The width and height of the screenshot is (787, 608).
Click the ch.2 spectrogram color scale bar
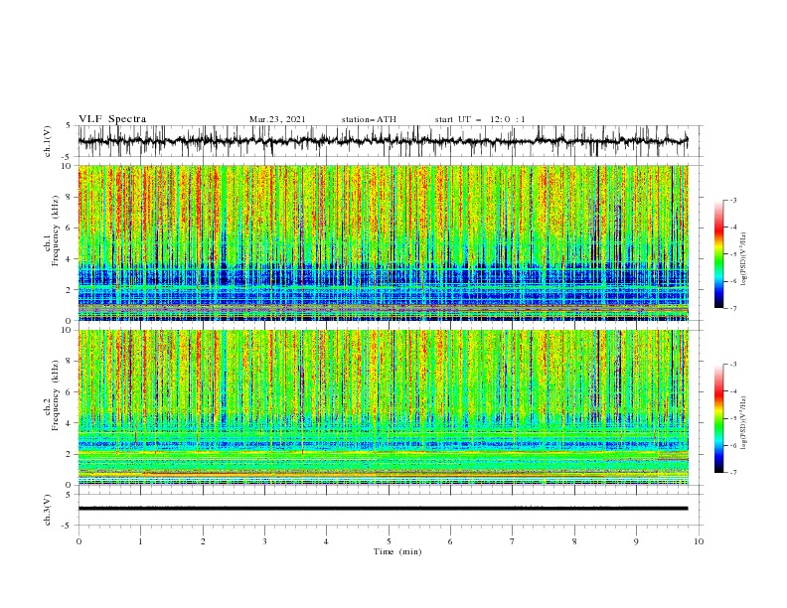719,418
